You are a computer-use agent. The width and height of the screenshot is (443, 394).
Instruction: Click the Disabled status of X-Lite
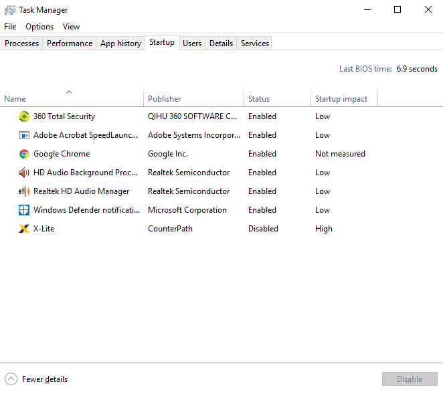[x=263, y=229]
